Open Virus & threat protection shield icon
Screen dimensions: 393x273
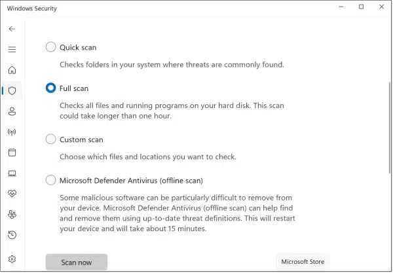[x=12, y=90]
